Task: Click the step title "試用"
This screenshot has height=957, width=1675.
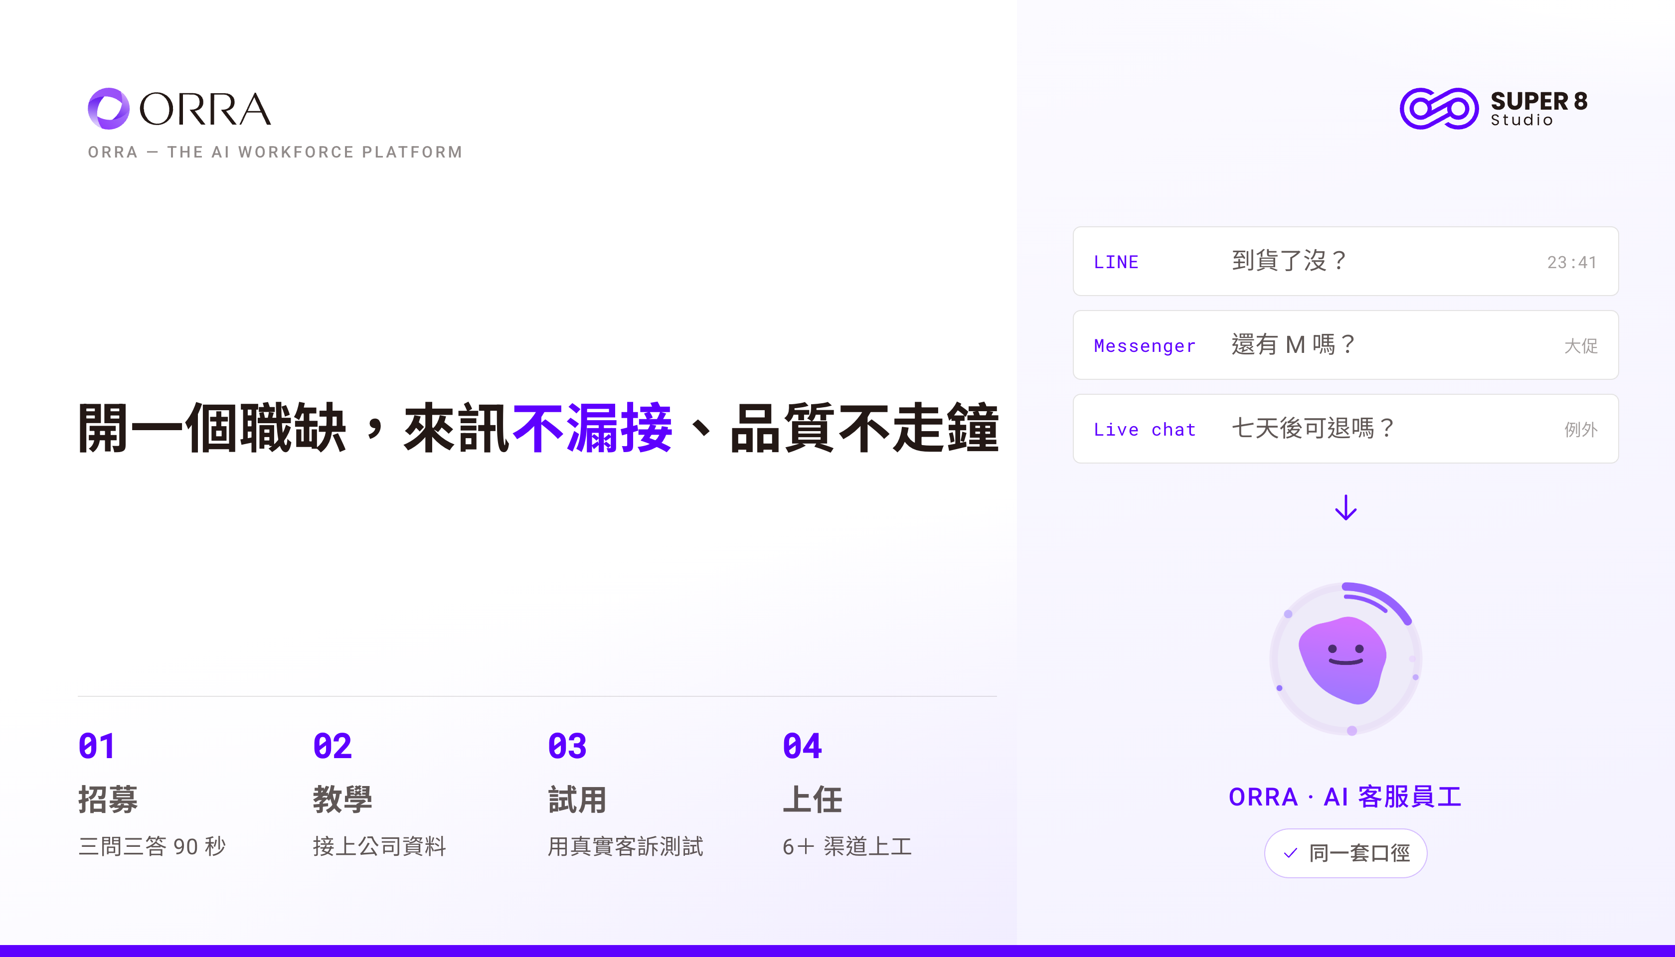Action: (x=577, y=799)
